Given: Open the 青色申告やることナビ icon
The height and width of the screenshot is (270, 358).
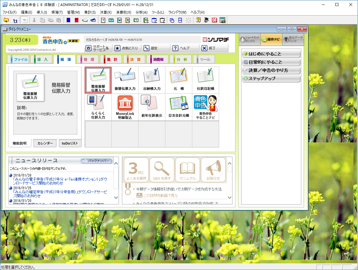Looking at the screenshot, I should click(x=206, y=107).
